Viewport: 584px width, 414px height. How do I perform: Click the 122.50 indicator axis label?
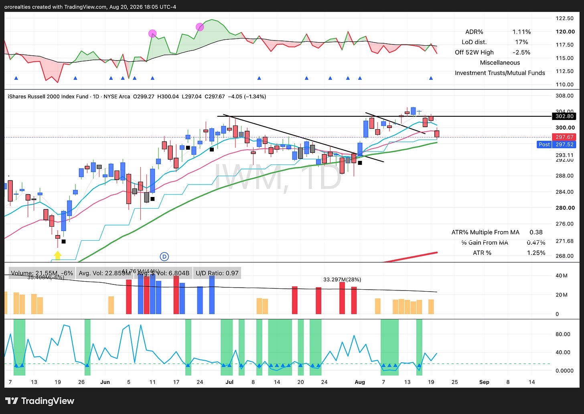(564, 18)
